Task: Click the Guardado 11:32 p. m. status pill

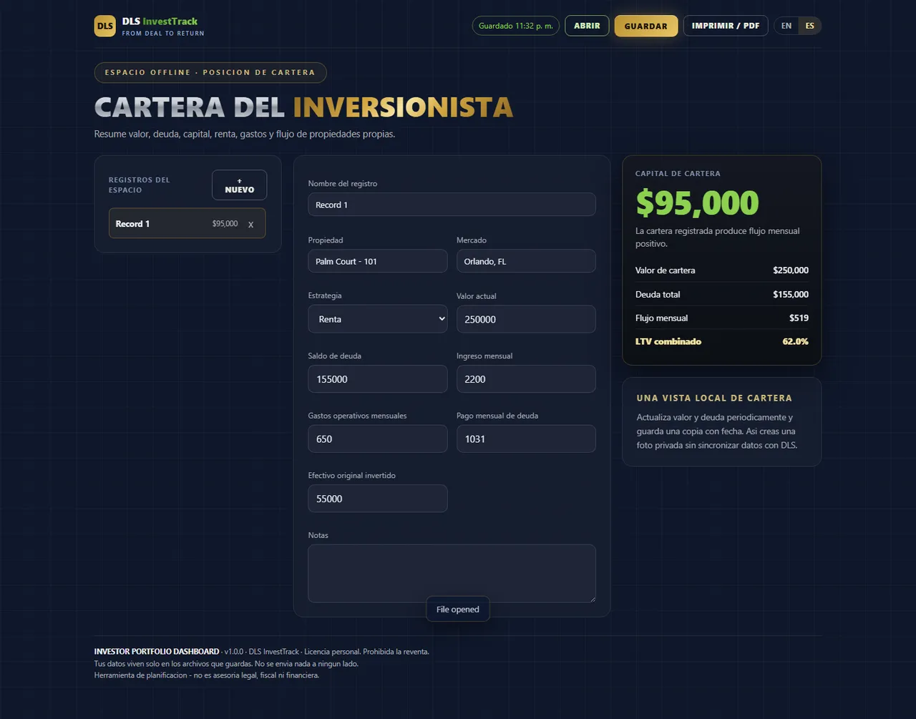Action: [x=515, y=26]
